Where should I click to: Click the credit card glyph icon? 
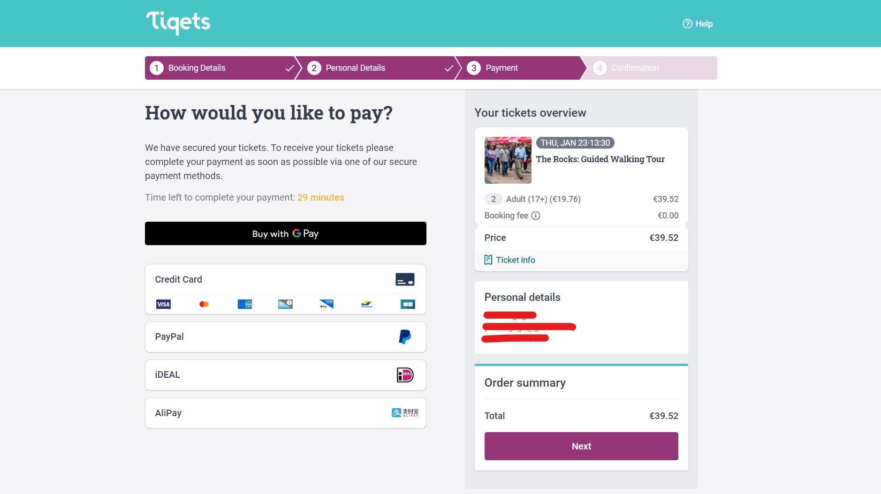405,279
